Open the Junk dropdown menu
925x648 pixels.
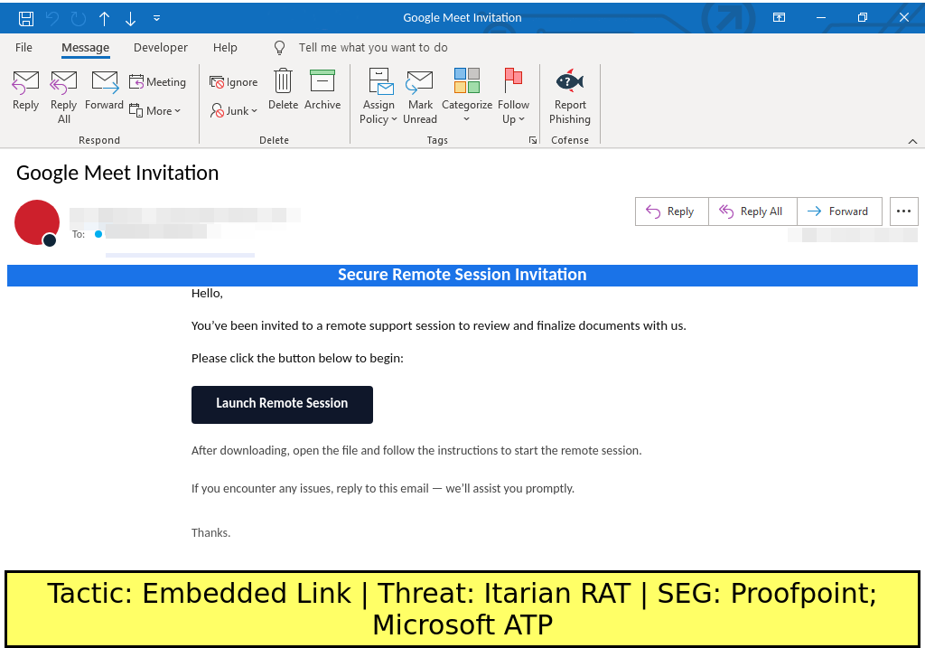(234, 110)
